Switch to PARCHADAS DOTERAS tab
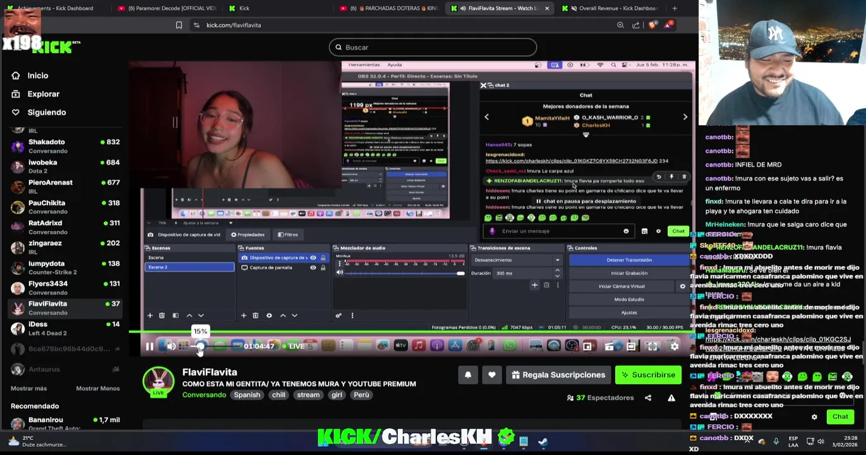 (388, 8)
